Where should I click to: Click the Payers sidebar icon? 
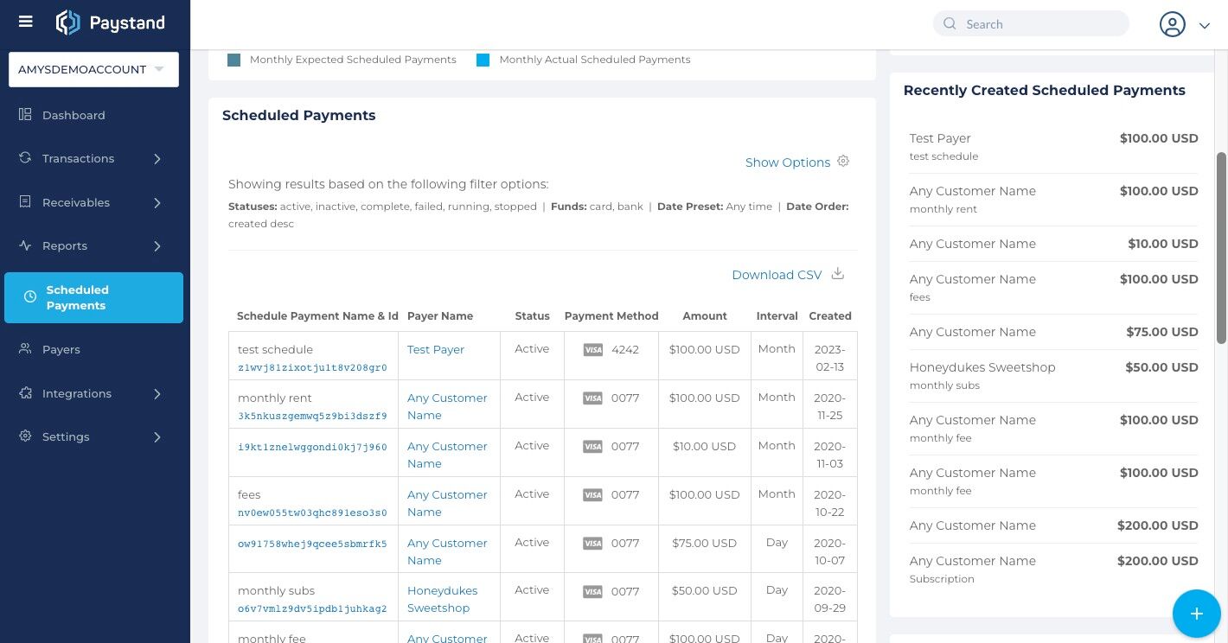click(x=26, y=349)
